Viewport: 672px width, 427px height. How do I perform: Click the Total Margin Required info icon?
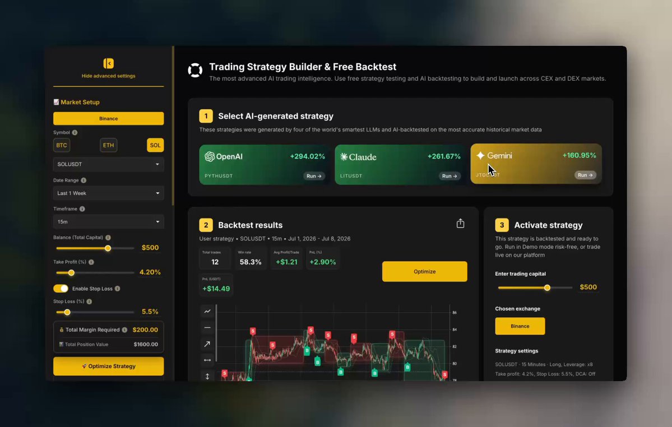tap(124, 330)
